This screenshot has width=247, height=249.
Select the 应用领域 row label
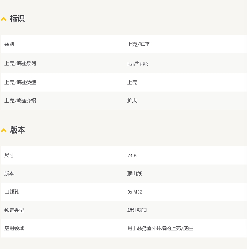click(x=14, y=228)
